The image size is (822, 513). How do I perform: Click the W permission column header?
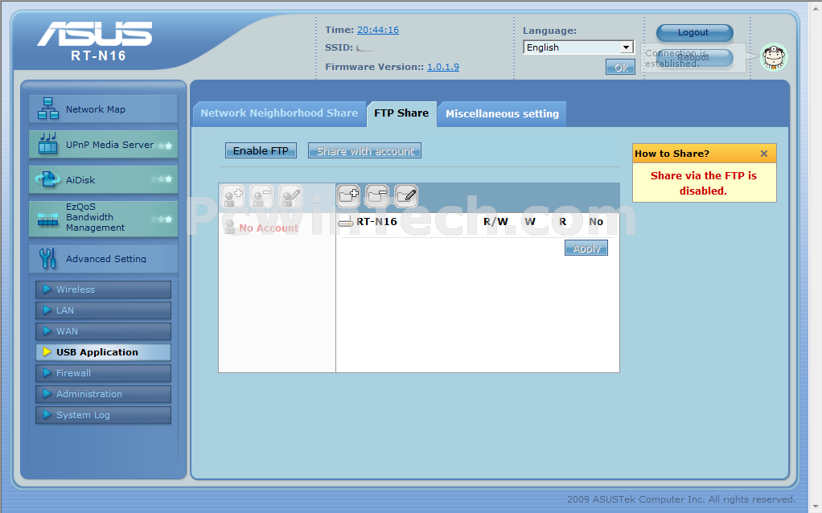coord(530,222)
